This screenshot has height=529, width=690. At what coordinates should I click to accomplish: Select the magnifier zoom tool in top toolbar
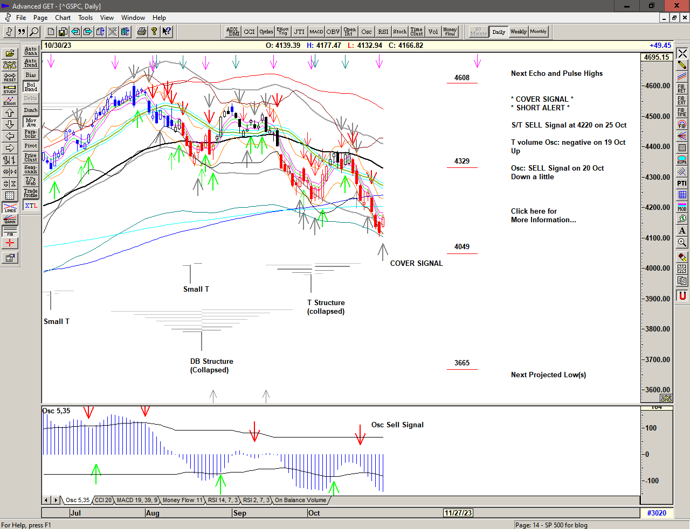pos(34,32)
